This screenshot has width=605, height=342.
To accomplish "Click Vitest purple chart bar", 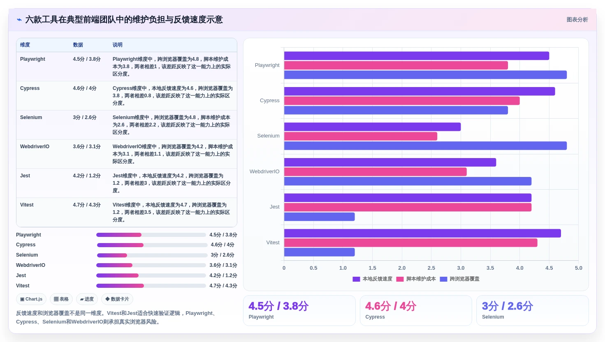I will click(422, 233).
